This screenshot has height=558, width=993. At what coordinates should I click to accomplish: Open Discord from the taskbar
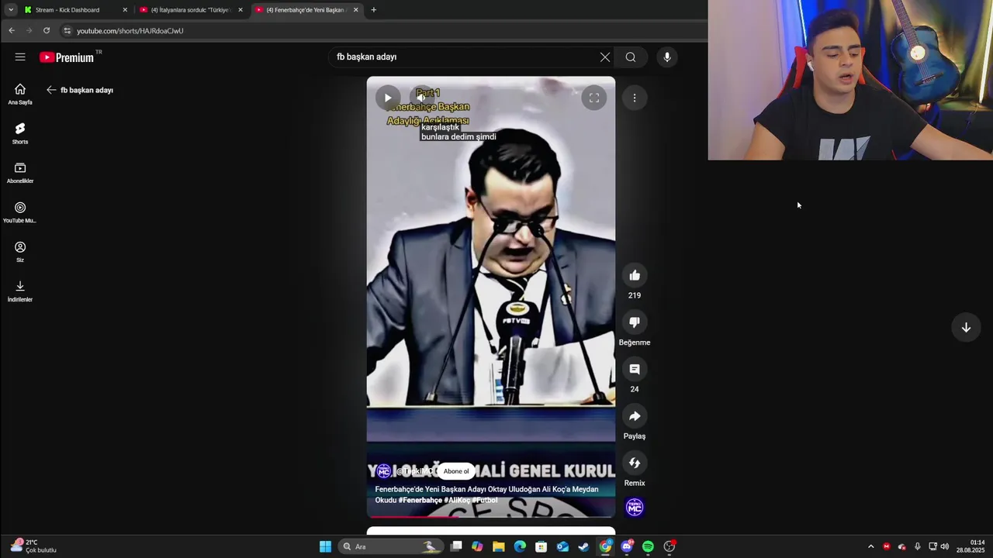[627, 546]
